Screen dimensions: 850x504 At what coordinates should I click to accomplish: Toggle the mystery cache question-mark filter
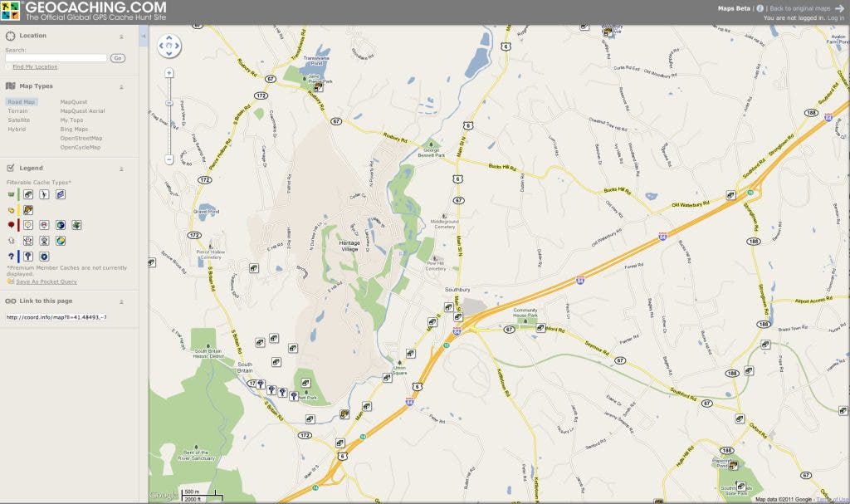click(28, 257)
